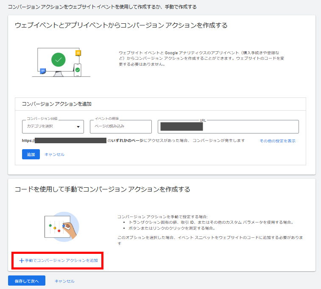The image size is (321, 289).
Task: Click the bold いずれかのページ text
Action: (127, 140)
